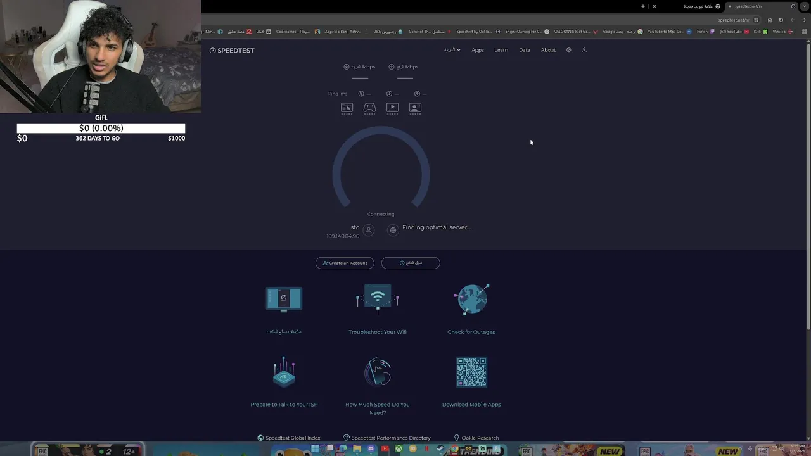Click the Finding optimal server text
The image size is (811, 456).
click(437, 227)
